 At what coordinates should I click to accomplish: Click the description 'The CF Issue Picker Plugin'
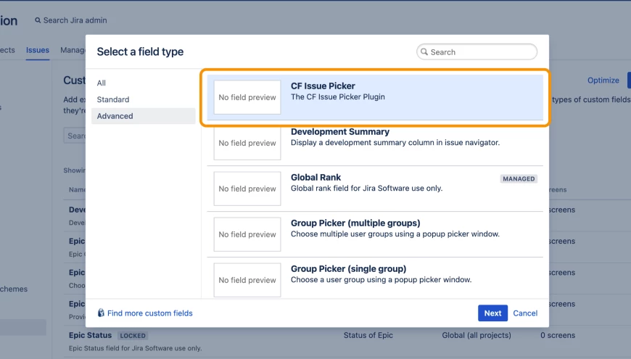338,97
